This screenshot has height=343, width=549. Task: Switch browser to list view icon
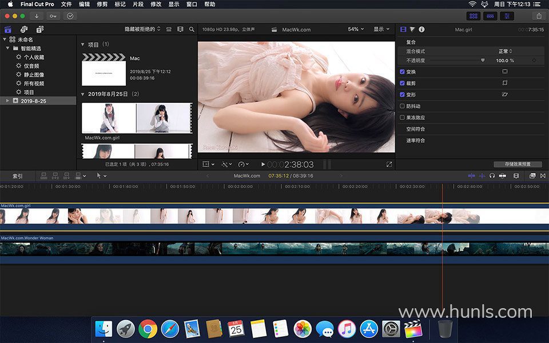click(x=169, y=29)
